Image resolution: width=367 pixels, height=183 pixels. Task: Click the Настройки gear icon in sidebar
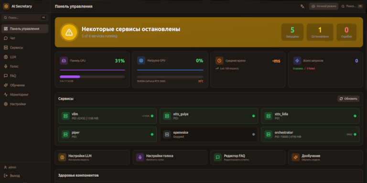6,104
